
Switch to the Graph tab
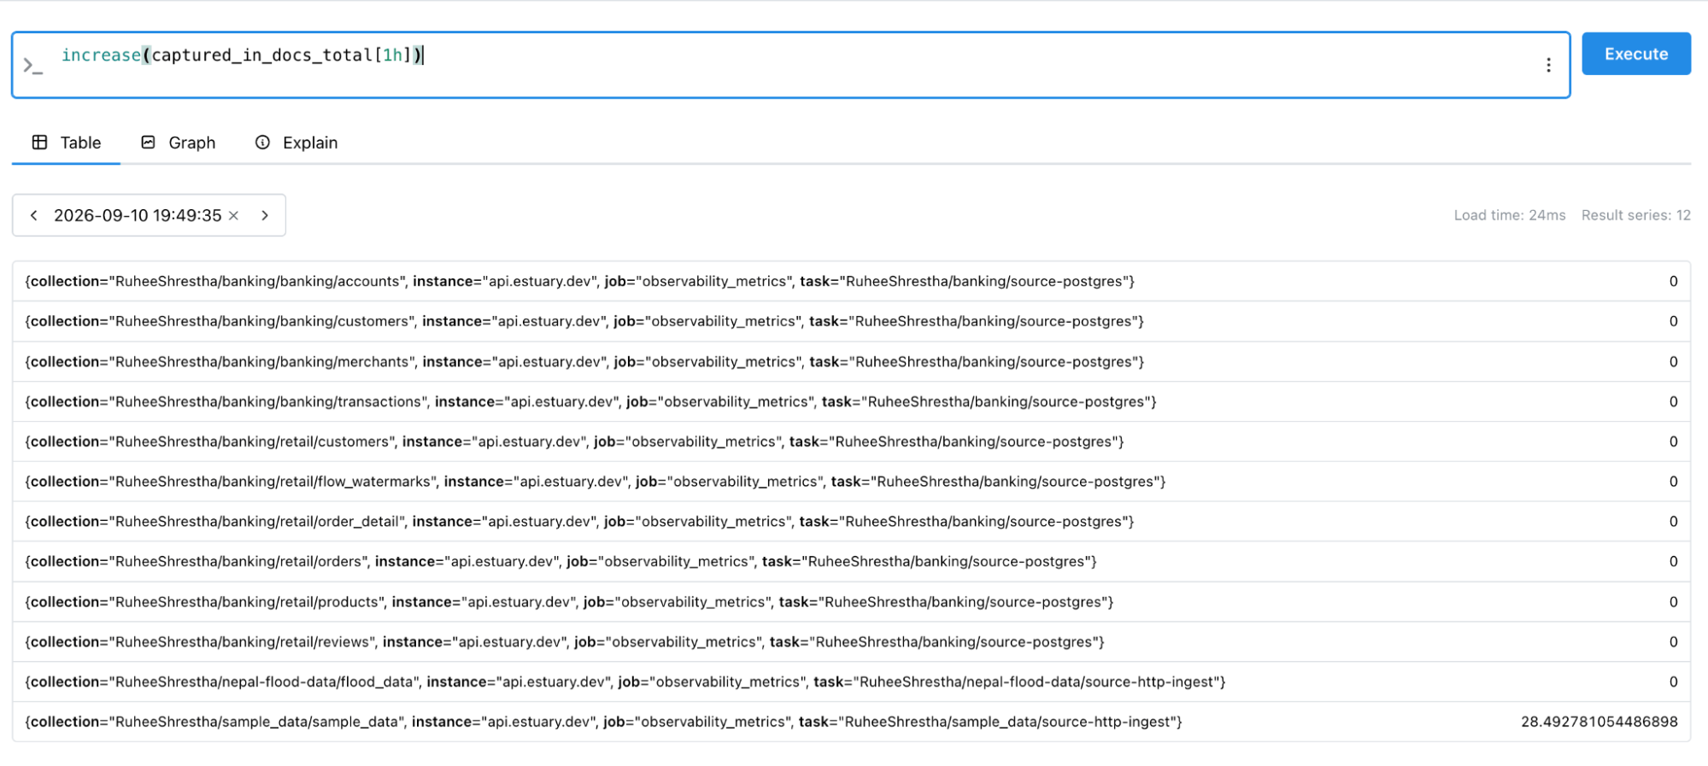(179, 143)
